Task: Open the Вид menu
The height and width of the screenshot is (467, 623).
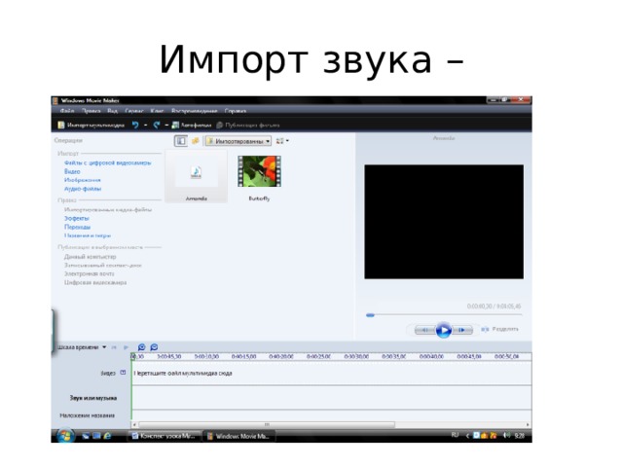Action: [113, 111]
